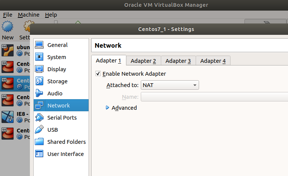Click the disabled Name combo box
The height and width of the screenshot is (176, 288).
point(214,97)
